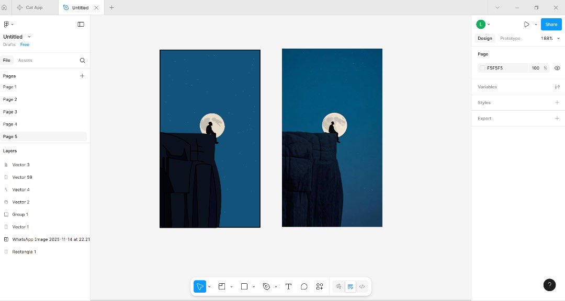Open the zoom level 188% dropdown
Image resolution: width=565 pixels, height=301 pixels.
(x=550, y=38)
